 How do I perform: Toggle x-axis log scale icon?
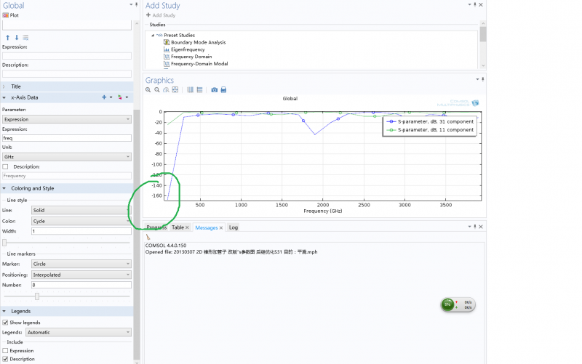pos(190,89)
